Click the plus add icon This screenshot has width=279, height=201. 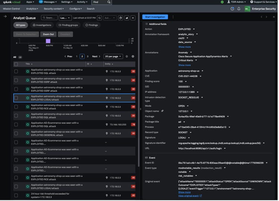point(133,18)
